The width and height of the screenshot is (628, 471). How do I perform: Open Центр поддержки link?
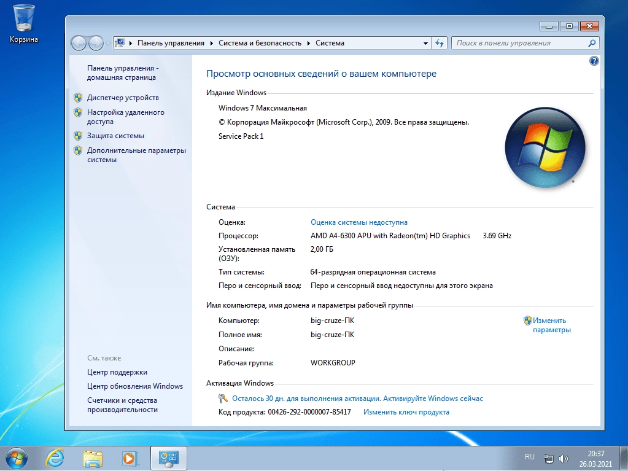click(x=117, y=372)
